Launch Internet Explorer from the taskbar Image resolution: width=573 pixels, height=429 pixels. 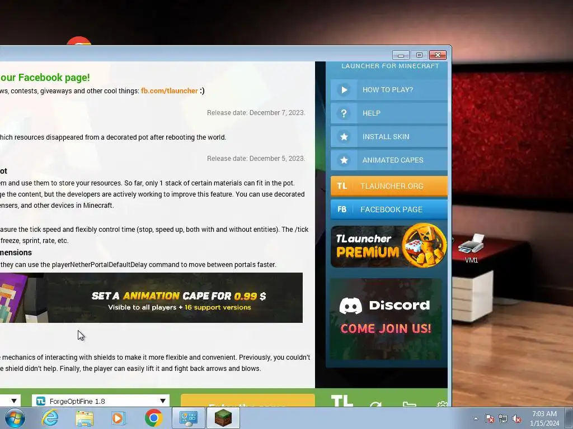(x=50, y=418)
